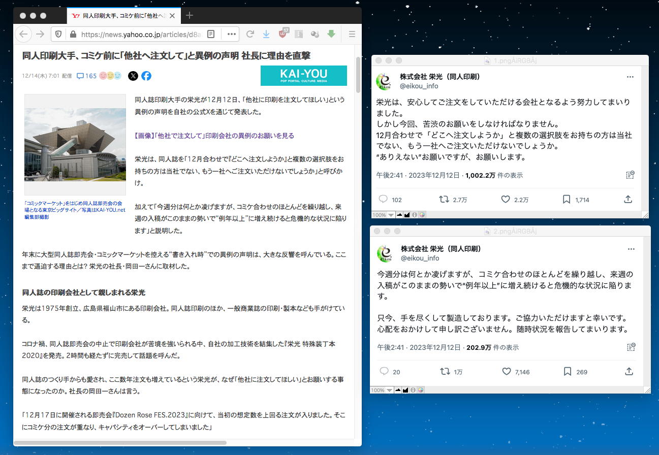Share the article on X
The width and height of the screenshot is (659, 455).
click(133, 76)
